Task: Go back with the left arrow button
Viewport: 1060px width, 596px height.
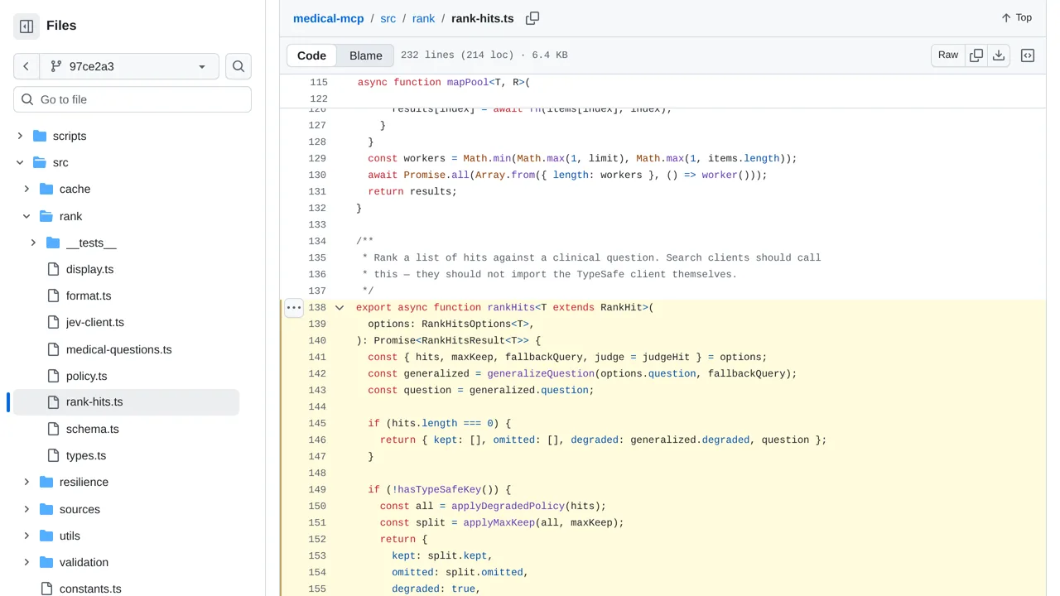Action: [26, 66]
